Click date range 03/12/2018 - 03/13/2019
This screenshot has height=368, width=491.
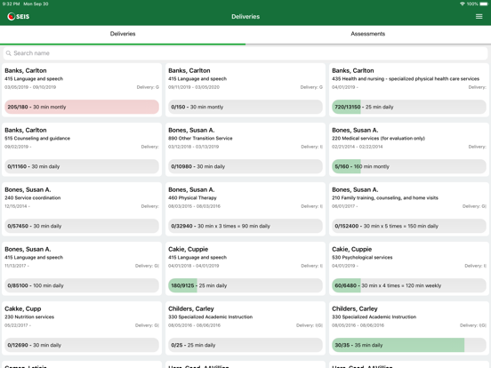click(x=194, y=147)
